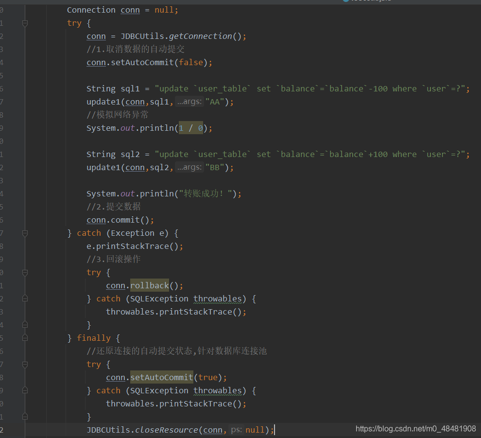
Task: Click 'Connection' type in the declaration line
Action: pos(91,10)
